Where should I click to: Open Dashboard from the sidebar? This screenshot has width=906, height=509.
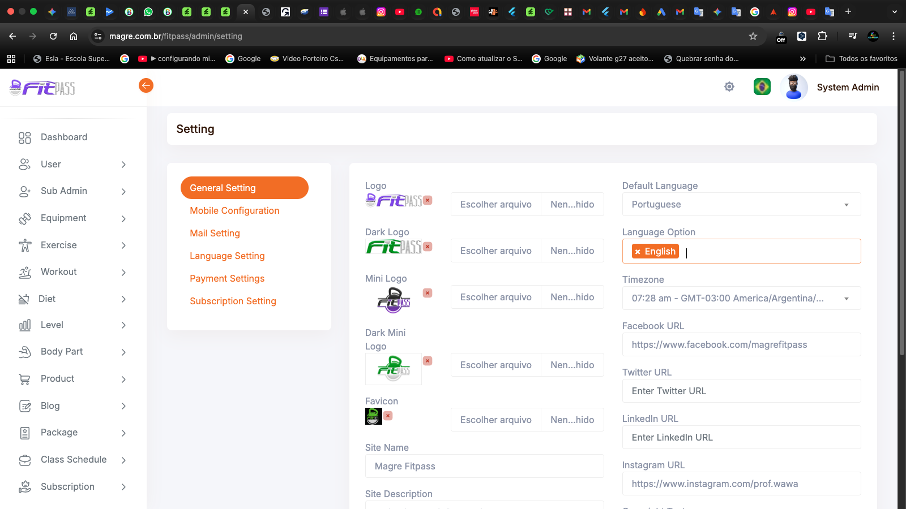click(x=63, y=137)
